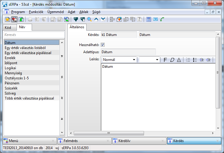Select 'Egy érték választás listából' in list
Image resolution: width=224 pixels, height=153 pixels.
[32, 48]
